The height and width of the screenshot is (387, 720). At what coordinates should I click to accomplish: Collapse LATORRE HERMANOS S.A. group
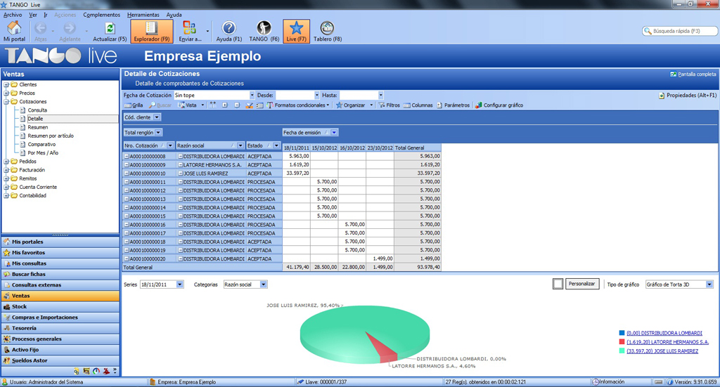(x=181, y=165)
